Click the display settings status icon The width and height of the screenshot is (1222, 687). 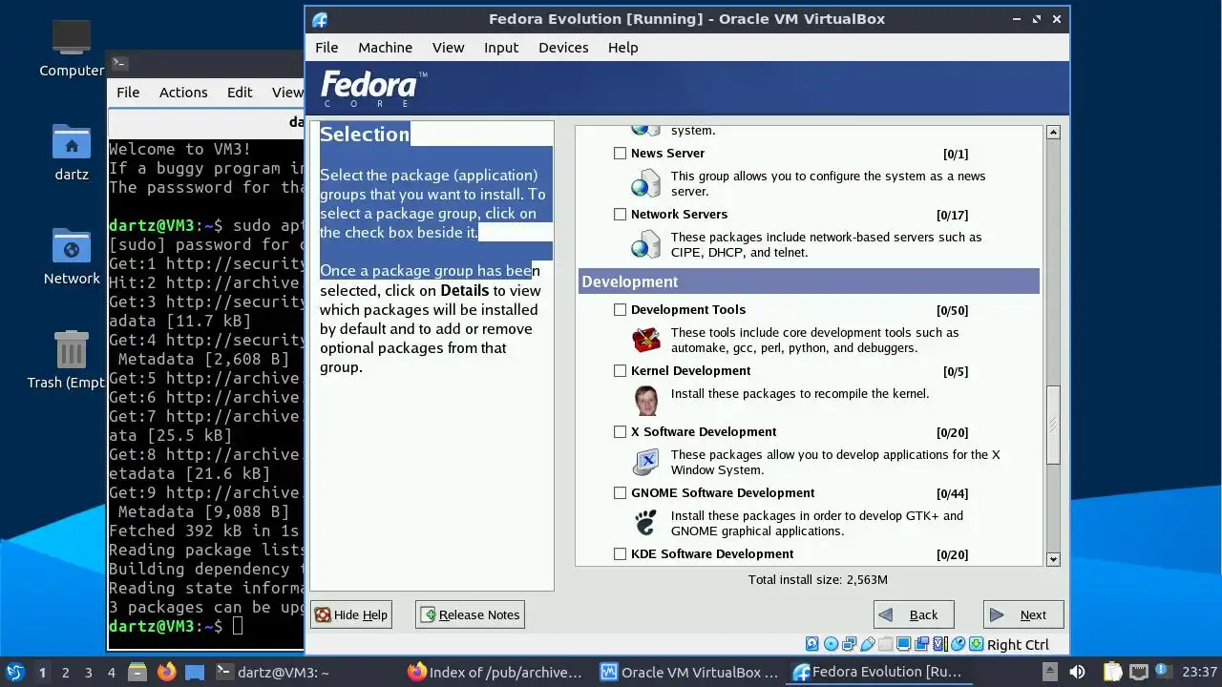tap(903, 644)
